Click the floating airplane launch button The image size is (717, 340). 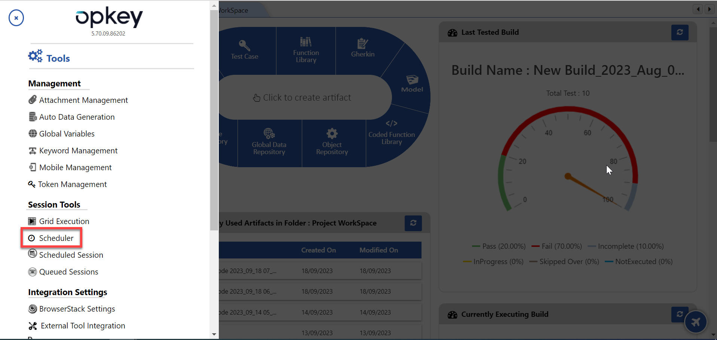(x=696, y=322)
